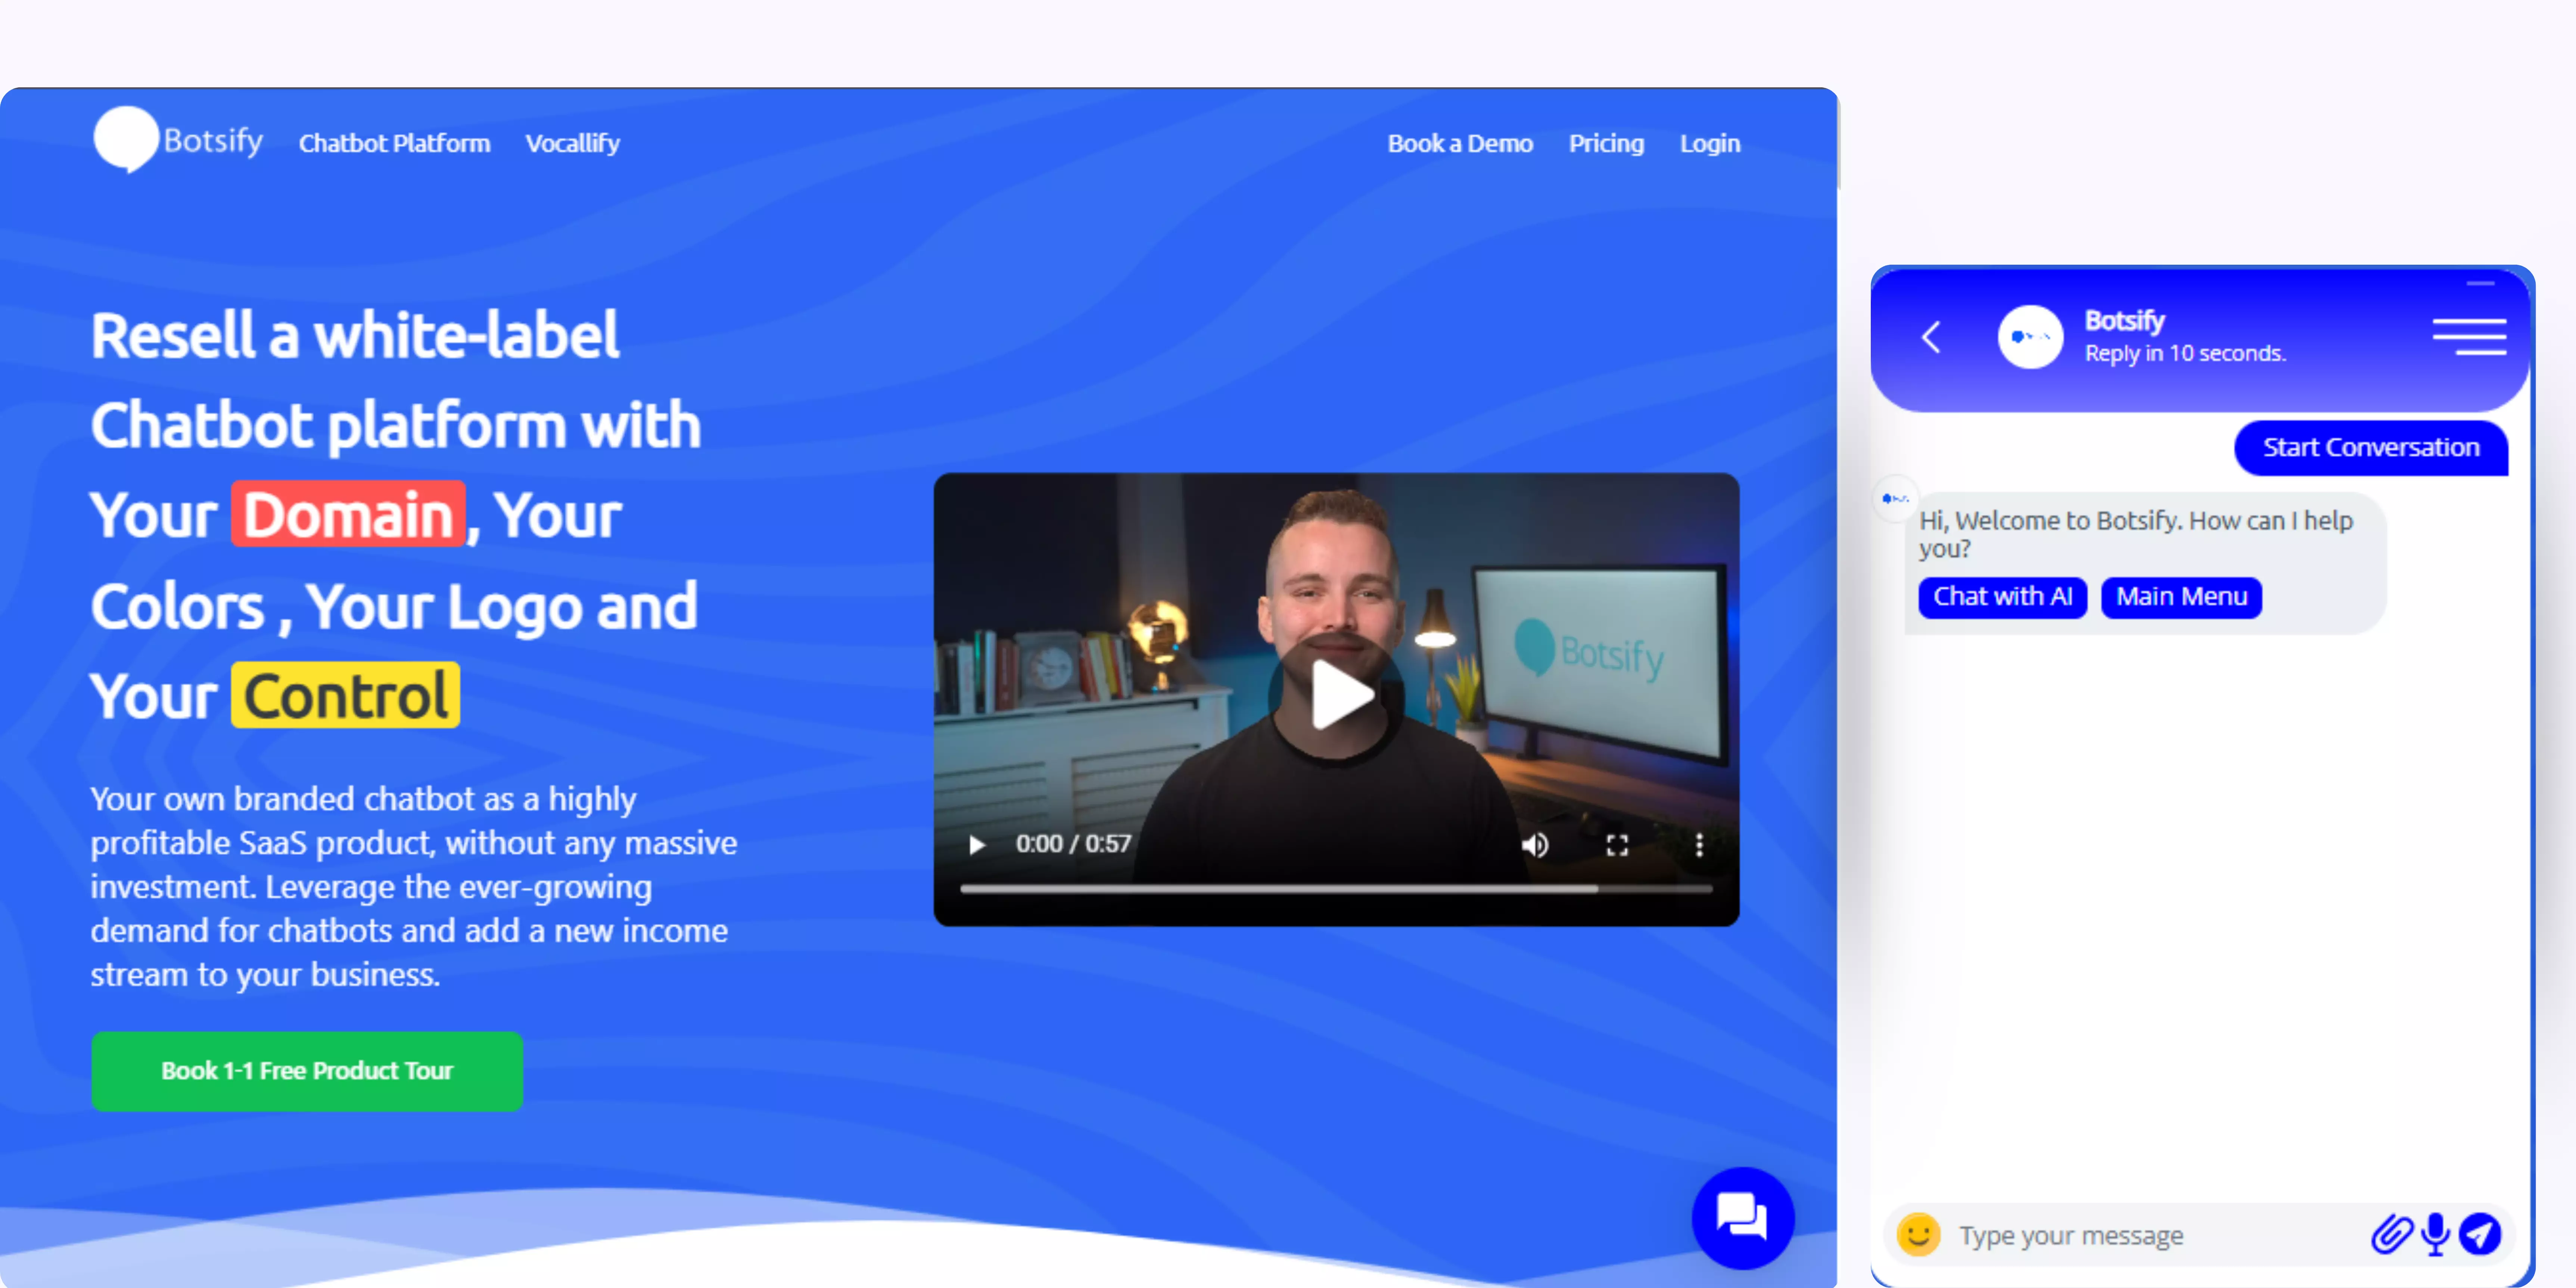Open the Pricing menu item
Image resolution: width=2576 pixels, height=1288 pixels.
pyautogui.click(x=1606, y=143)
